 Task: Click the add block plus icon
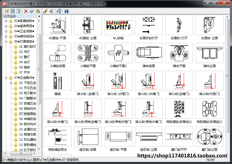click(51, 11)
